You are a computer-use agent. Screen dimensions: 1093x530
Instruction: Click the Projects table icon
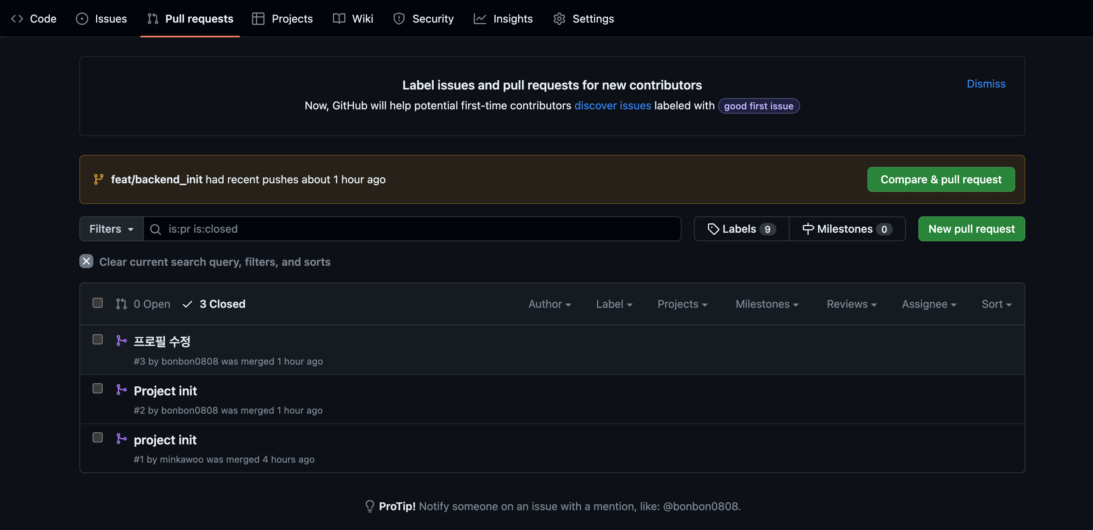pyautogui.click(x=258, y=19)
